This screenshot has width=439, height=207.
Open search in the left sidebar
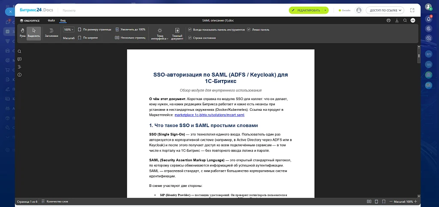19,51
